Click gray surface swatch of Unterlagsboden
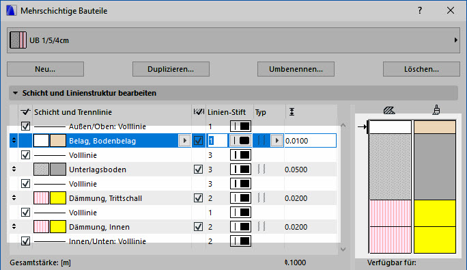Viewport: 467px width, 270px height. (x=58, y=169)
